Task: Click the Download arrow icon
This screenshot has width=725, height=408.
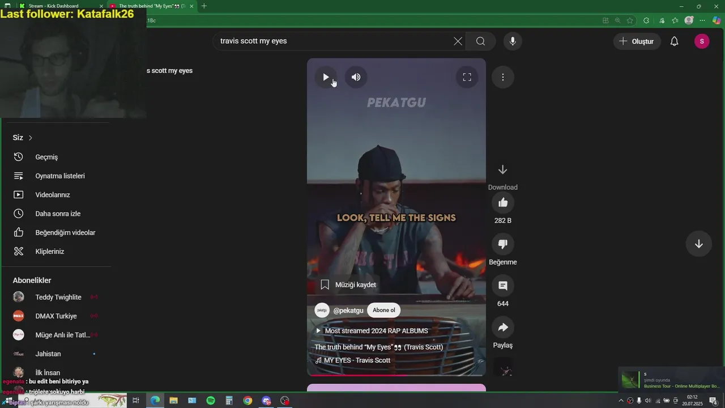Action: pyautogui.click(x=502, y=170)
